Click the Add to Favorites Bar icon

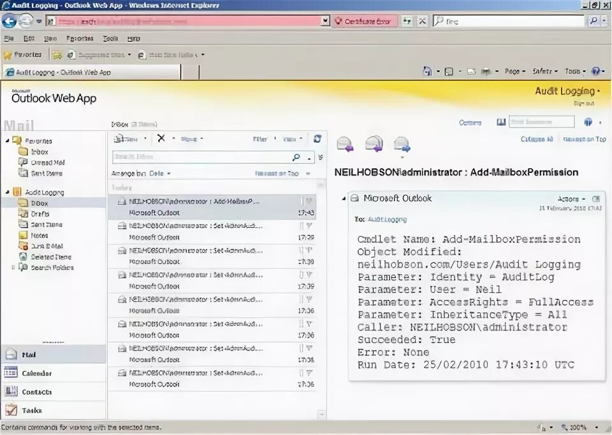(57, 55)
